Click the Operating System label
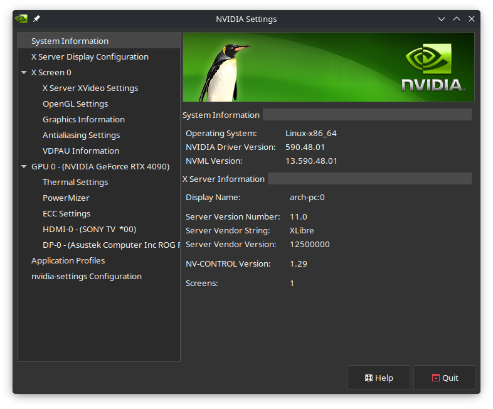Viewport: 493px width, 409px height. pos(221,134)
